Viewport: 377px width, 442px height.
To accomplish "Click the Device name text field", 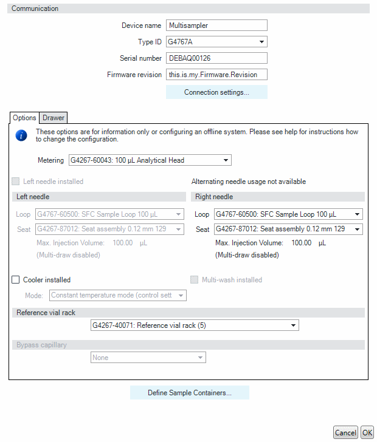I will (x=216, y=25).
